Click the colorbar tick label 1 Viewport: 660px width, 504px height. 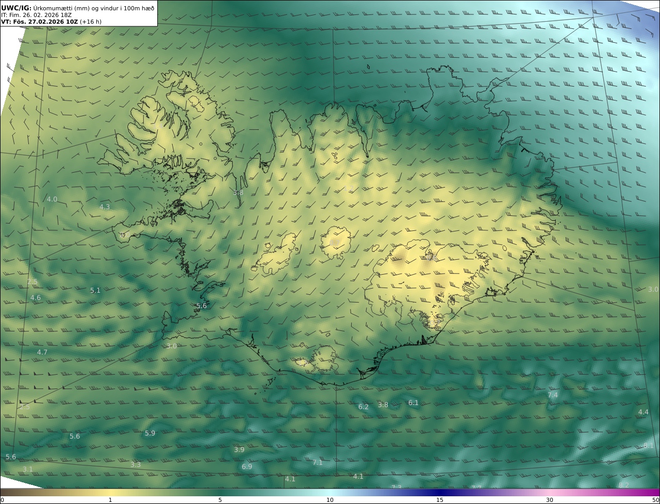[x=110, y=500]
